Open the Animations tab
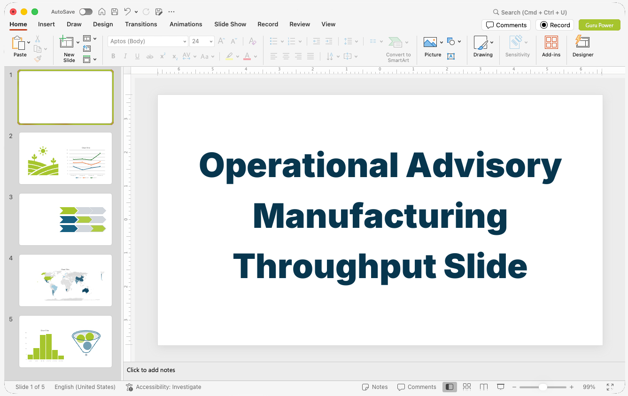Viewport: 628px width, 396px height. 186,24
